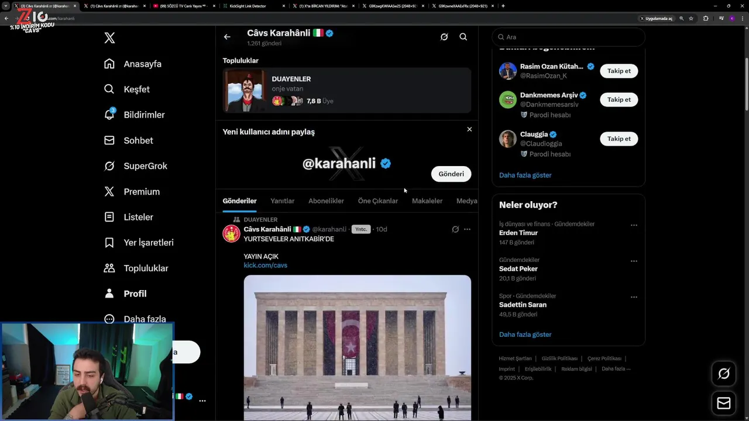Open Gizlilik Politikası footer link
Image resolution: width=749 pixels, height=421 pixels.
coord(559,358)
